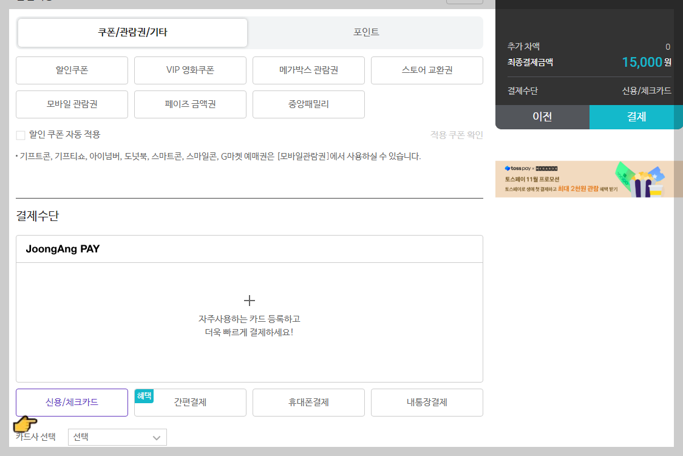Screen dimensions: 683x456
Task: Select 휴대폰결제 payment method
Action: point(309,403)
